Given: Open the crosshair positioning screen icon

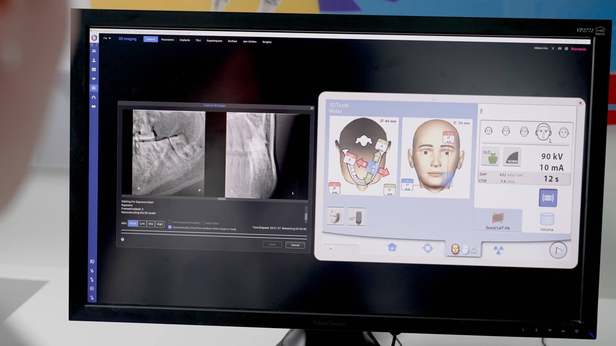Looking at the screenshot, I should pos(427,248).
